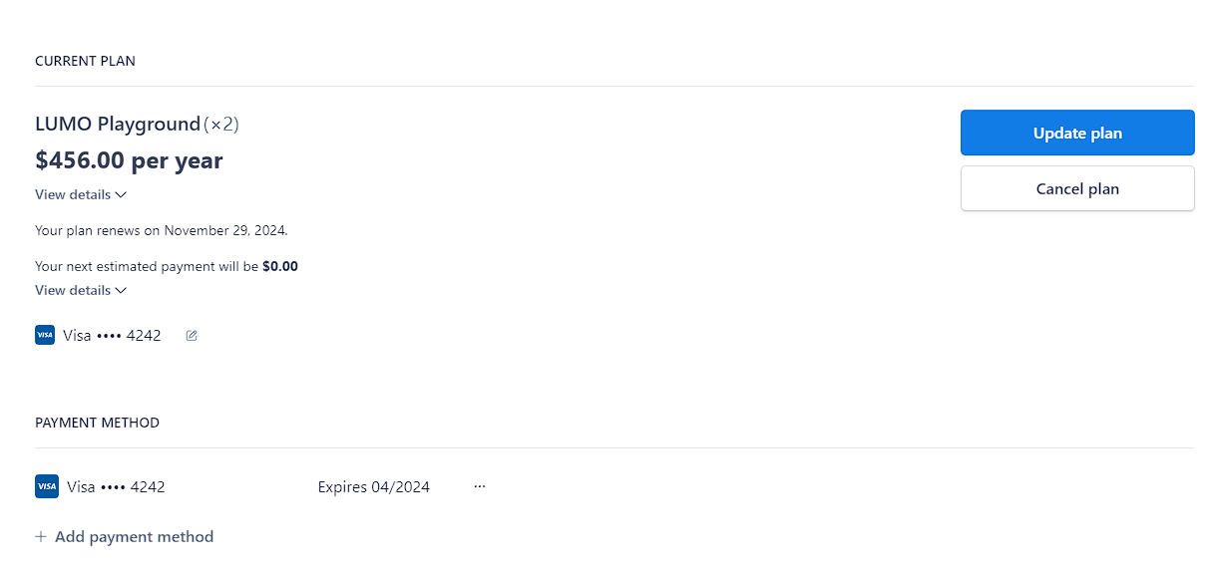Image resolution: width=1214 pixels, height=577 pixels.
Task: Click the $0.00 next estimated payment amount
Action: click(x=280, y=266)
